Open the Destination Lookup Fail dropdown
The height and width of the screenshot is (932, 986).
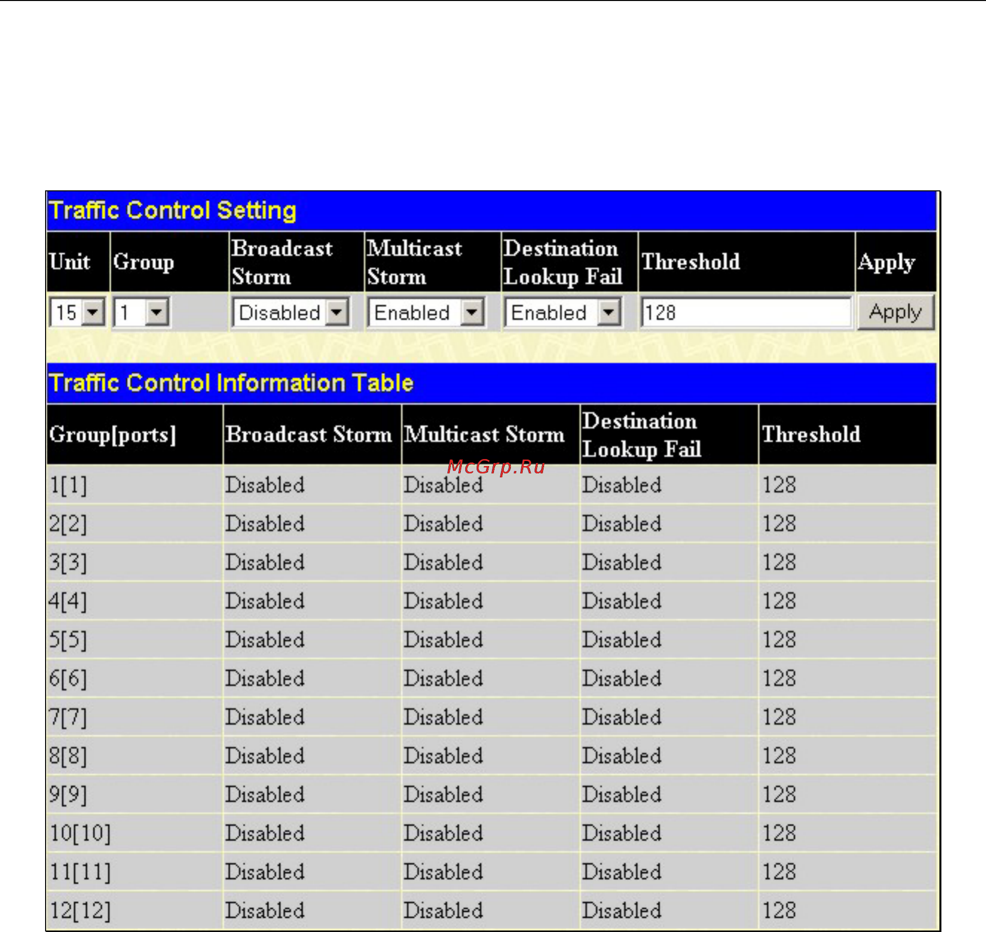tap(563, 312)
